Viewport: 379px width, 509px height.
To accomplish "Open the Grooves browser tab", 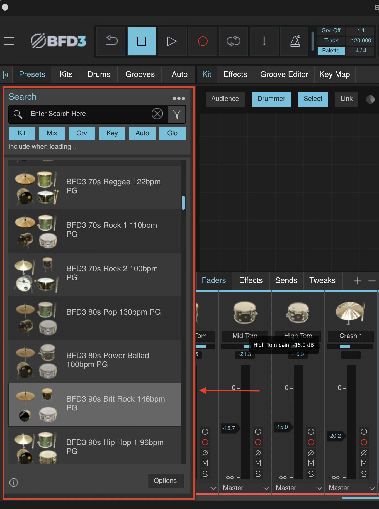I will coord(140,75).
